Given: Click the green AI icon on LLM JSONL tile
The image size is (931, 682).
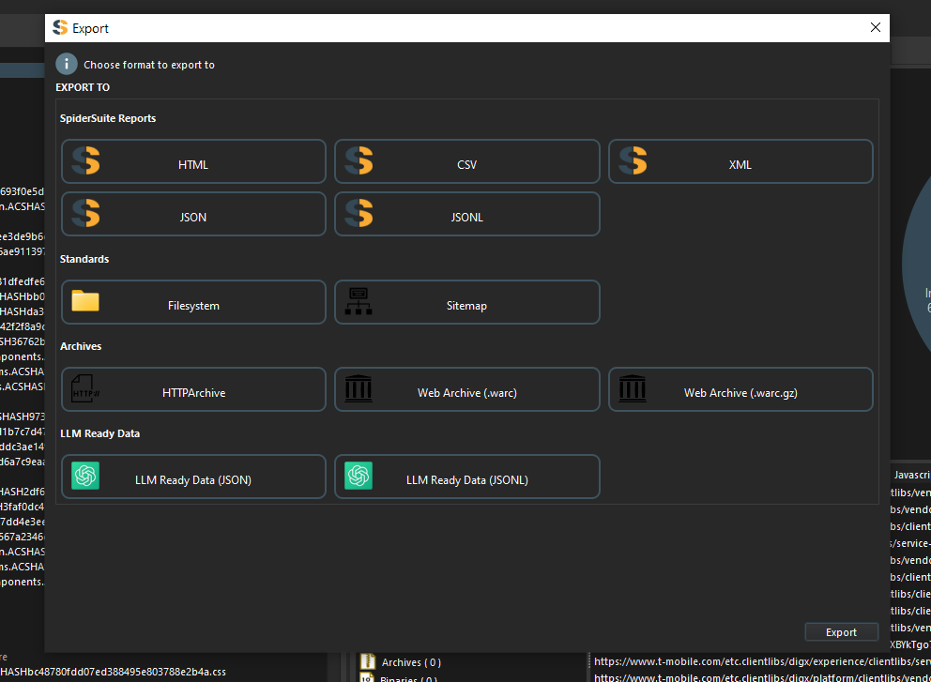Looking at the screenshot, I should point(359,476).
